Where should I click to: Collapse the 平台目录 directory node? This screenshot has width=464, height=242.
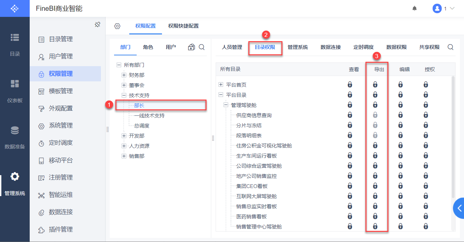tap(221, 95)
